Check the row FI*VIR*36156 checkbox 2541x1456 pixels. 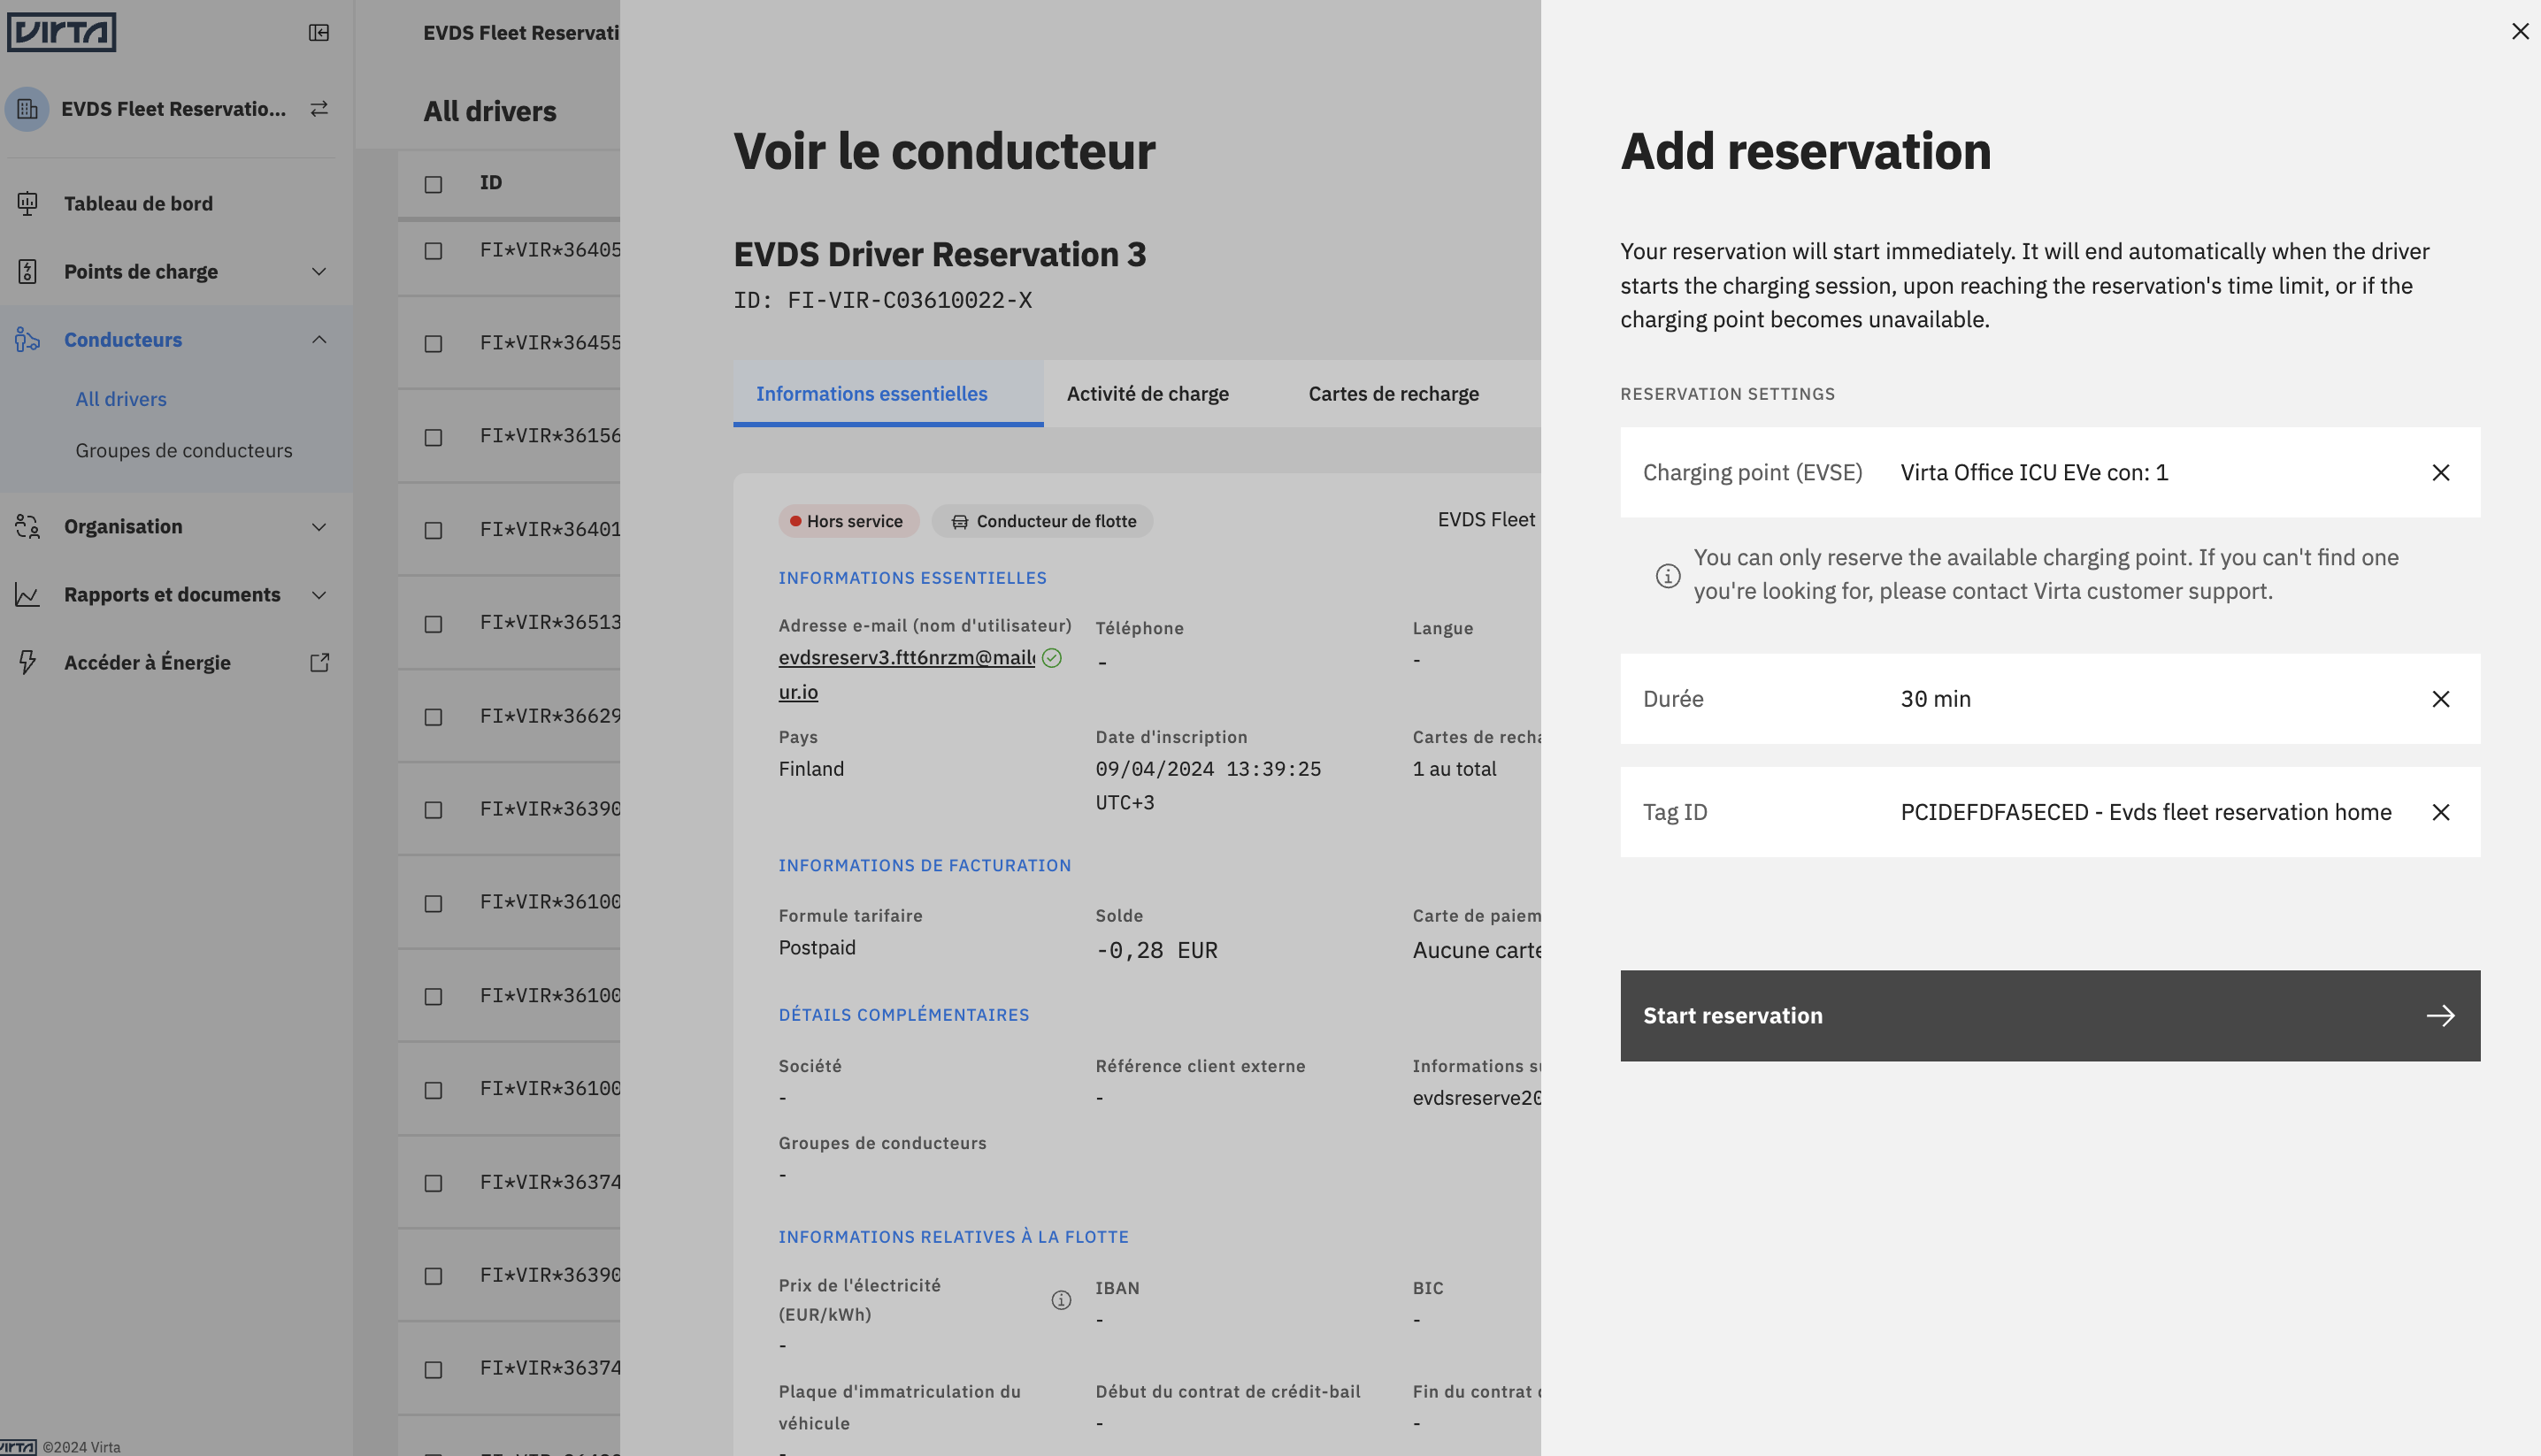433,438
